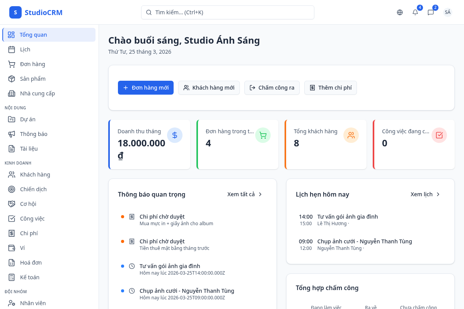
Task: Open Chiến dịch from the sidebar
Action: pos(33,189)
